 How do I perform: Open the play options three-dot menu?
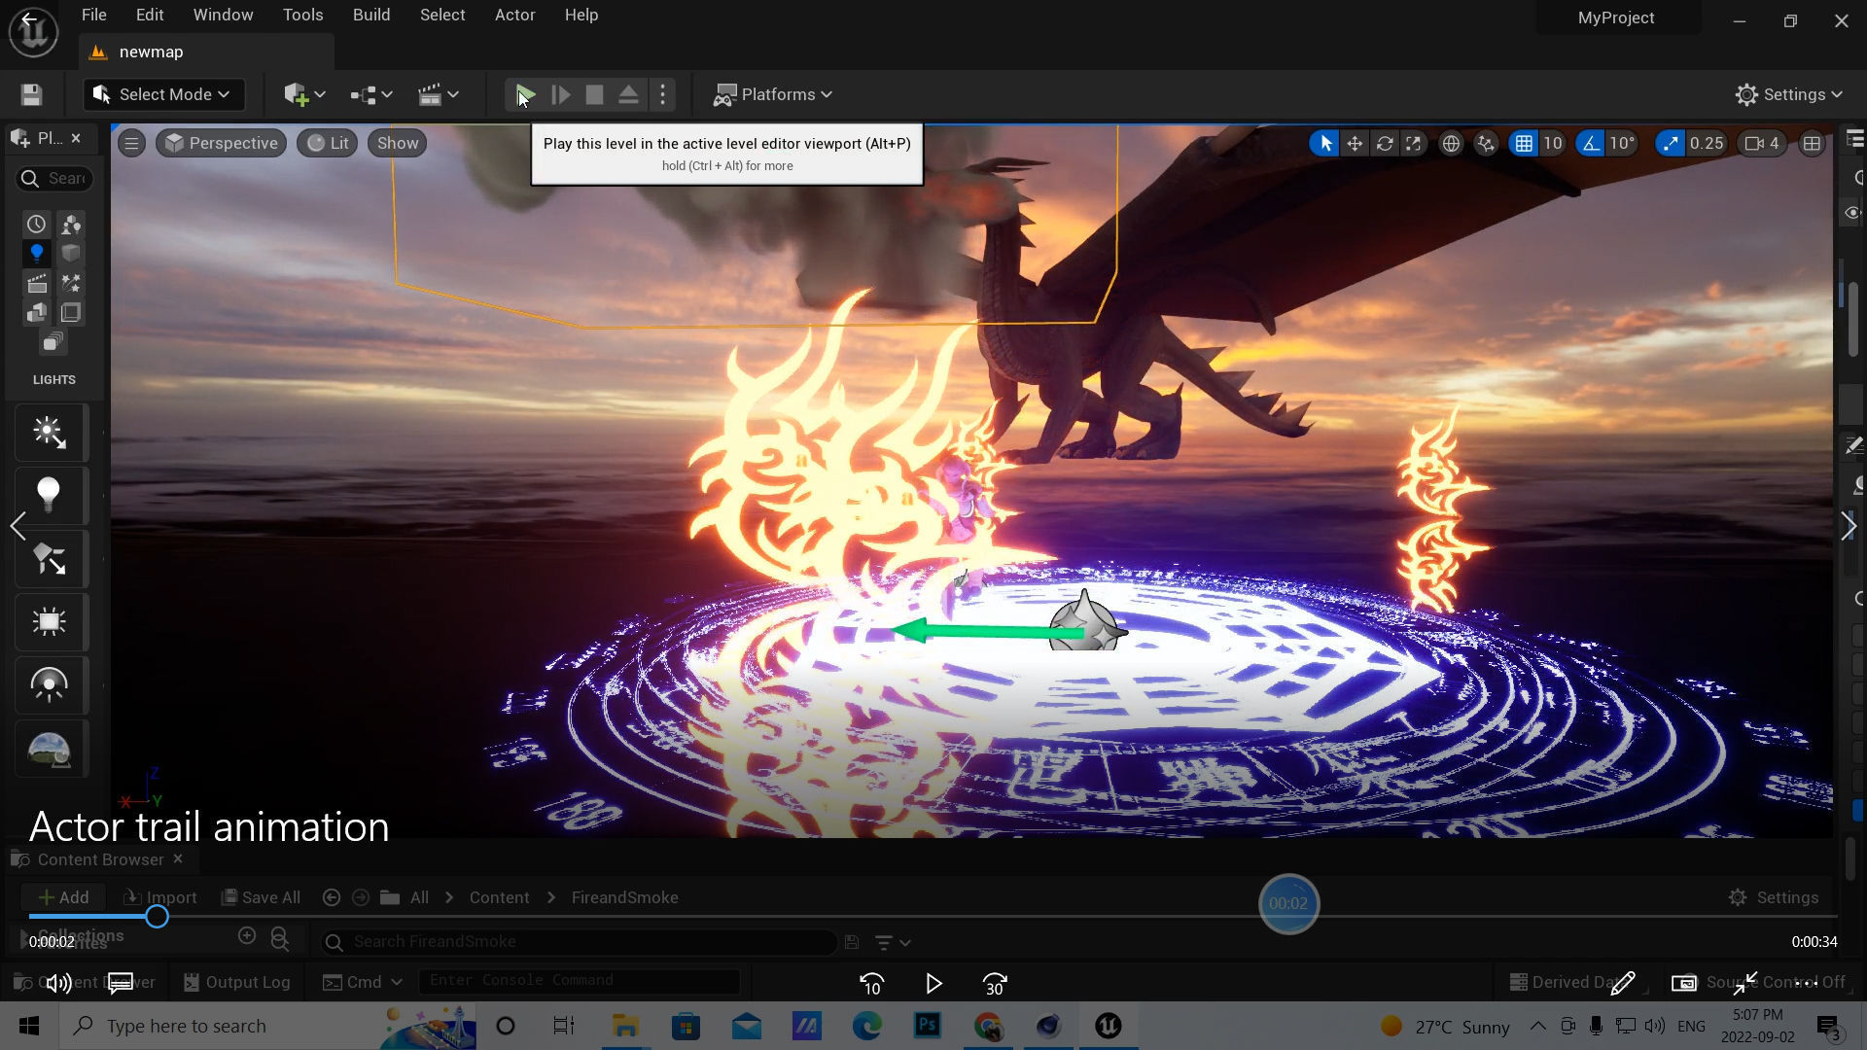[662, 94]
